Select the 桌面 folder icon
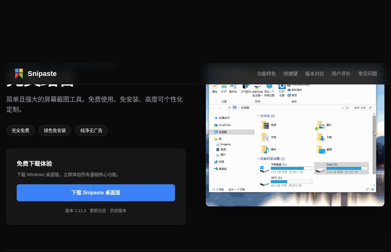Viewport: 391px width, 252px height. point(321,150)
